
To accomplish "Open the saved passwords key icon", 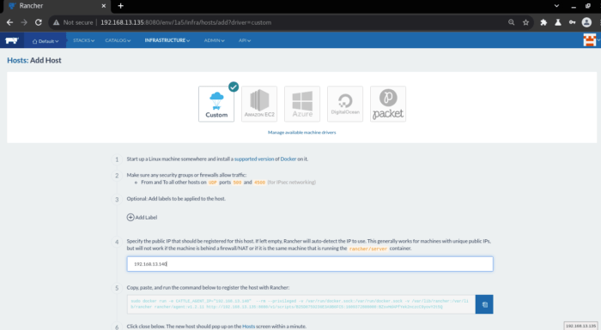I will pos(573,22).
